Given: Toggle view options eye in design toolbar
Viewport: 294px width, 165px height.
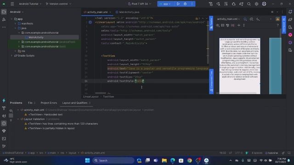Looking at the screenshot, I should point(217,25).
